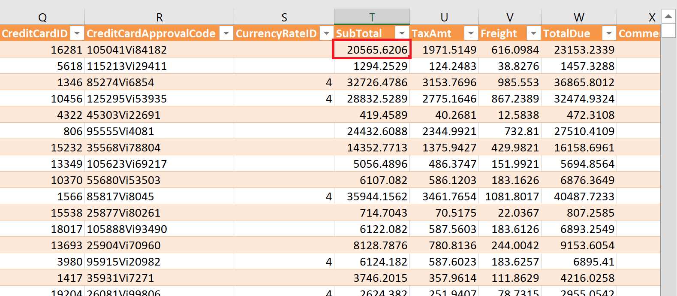Image resolution: width=677 pixels, height=296 pixels.
Task: Select the SubTotal cell 8128.7876
Action: [372, 245]
